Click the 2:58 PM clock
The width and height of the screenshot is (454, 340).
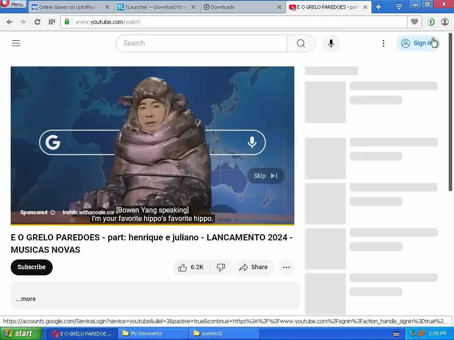[x=438, y=334]
